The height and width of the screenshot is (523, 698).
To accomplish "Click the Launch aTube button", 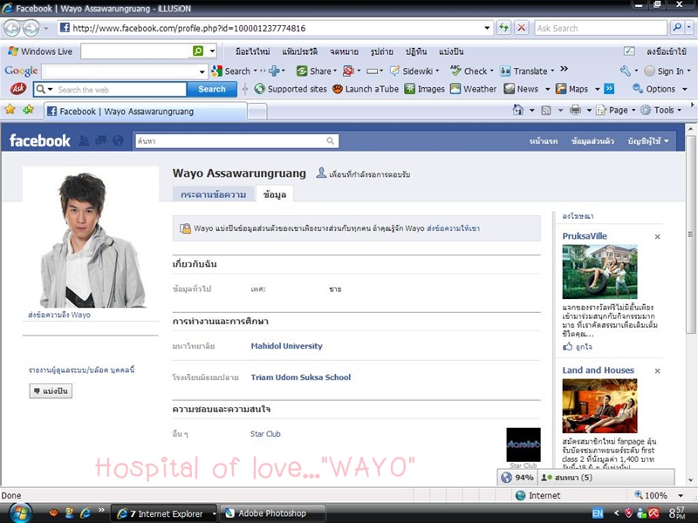I will 366,89.
